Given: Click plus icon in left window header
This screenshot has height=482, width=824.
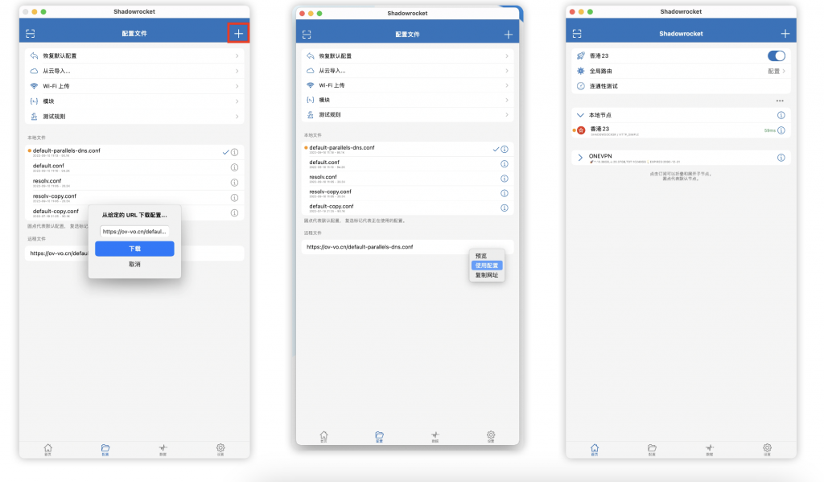Looking at the screenshot, I should tap(238, 34).
